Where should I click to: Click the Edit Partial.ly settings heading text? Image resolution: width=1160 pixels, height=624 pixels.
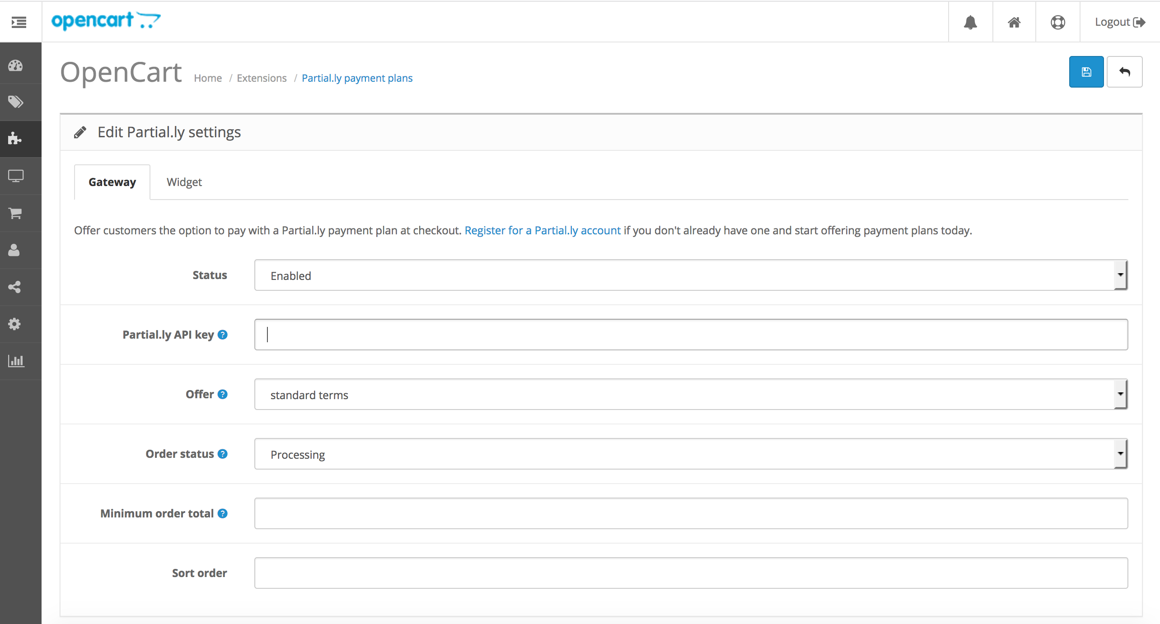tap(169, 132)
